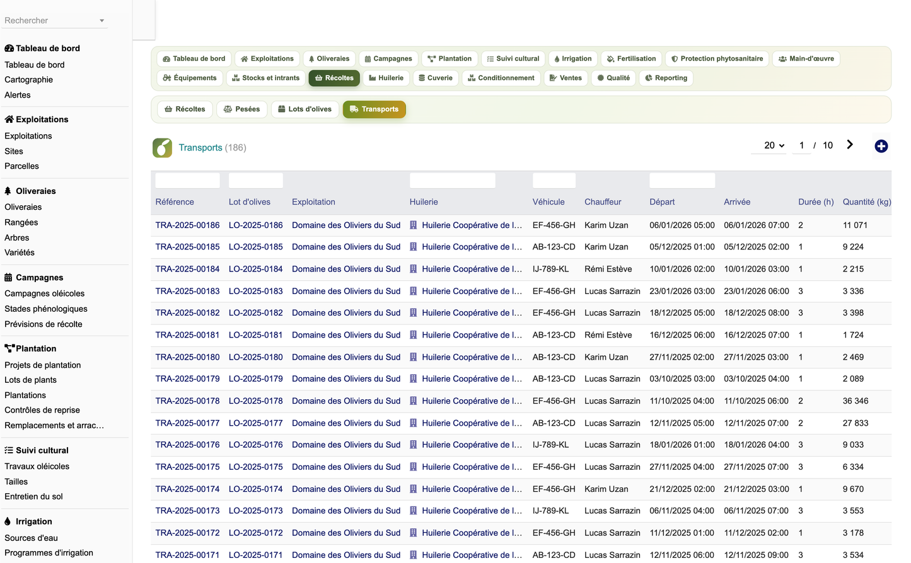The height and width of the screenshot is (563, 911).
Task: Open the Campagnes top tab
Action: (388, 59)
